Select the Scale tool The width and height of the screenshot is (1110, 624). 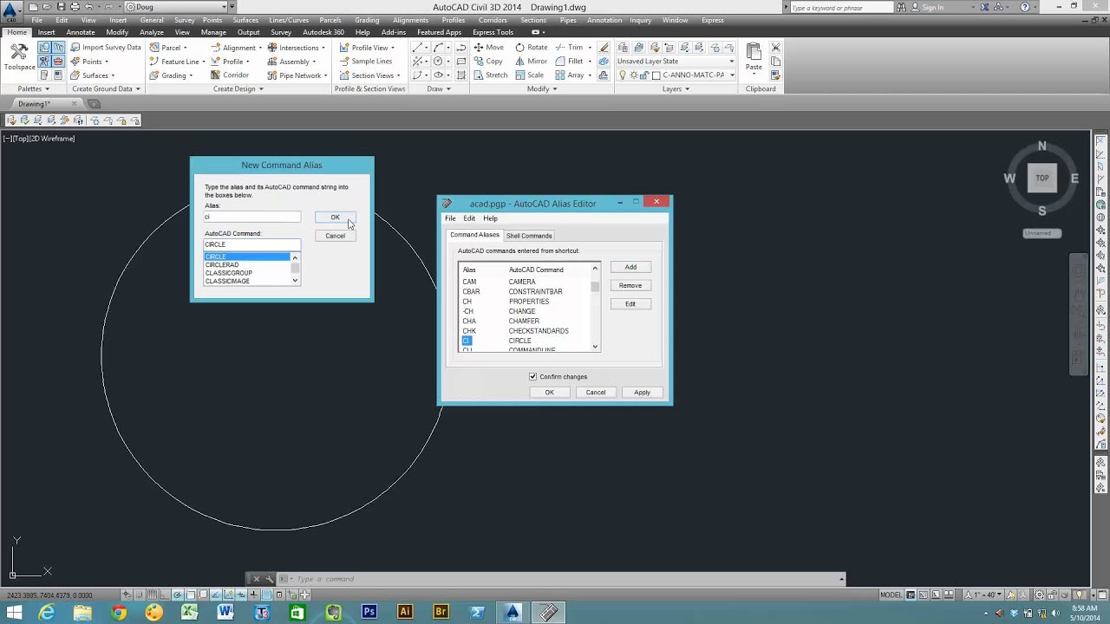coord(529,75)
